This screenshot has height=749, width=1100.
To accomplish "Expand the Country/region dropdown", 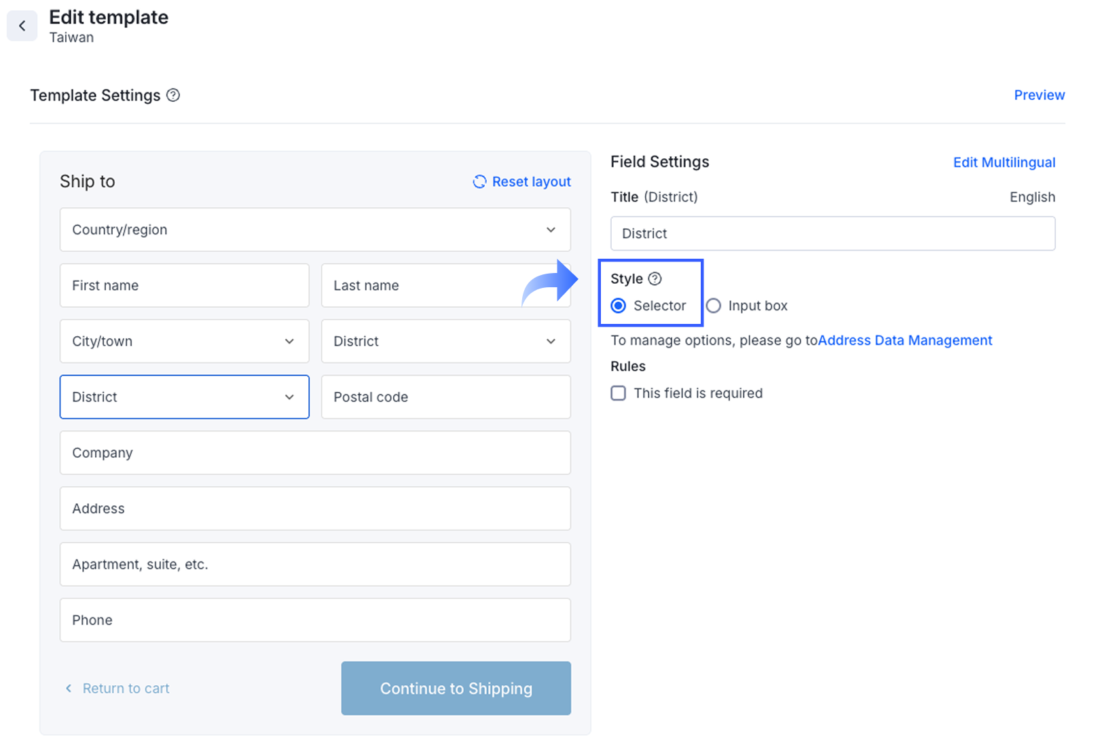I will (x=315, y=230).
